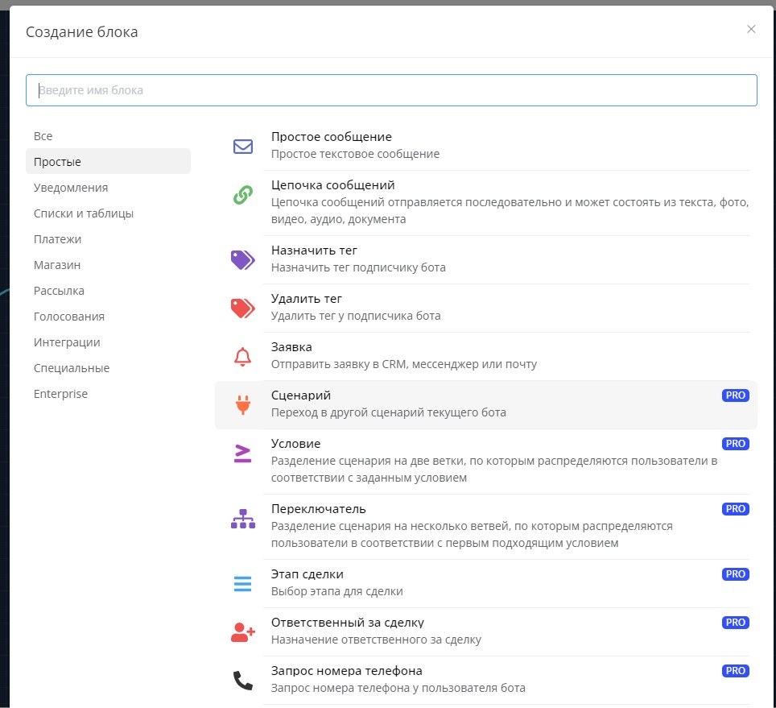The image size is (776, 708).
Task: Click the orange plug icon for Сценарий
Action: pyautogui.click(x=242, y=404)
